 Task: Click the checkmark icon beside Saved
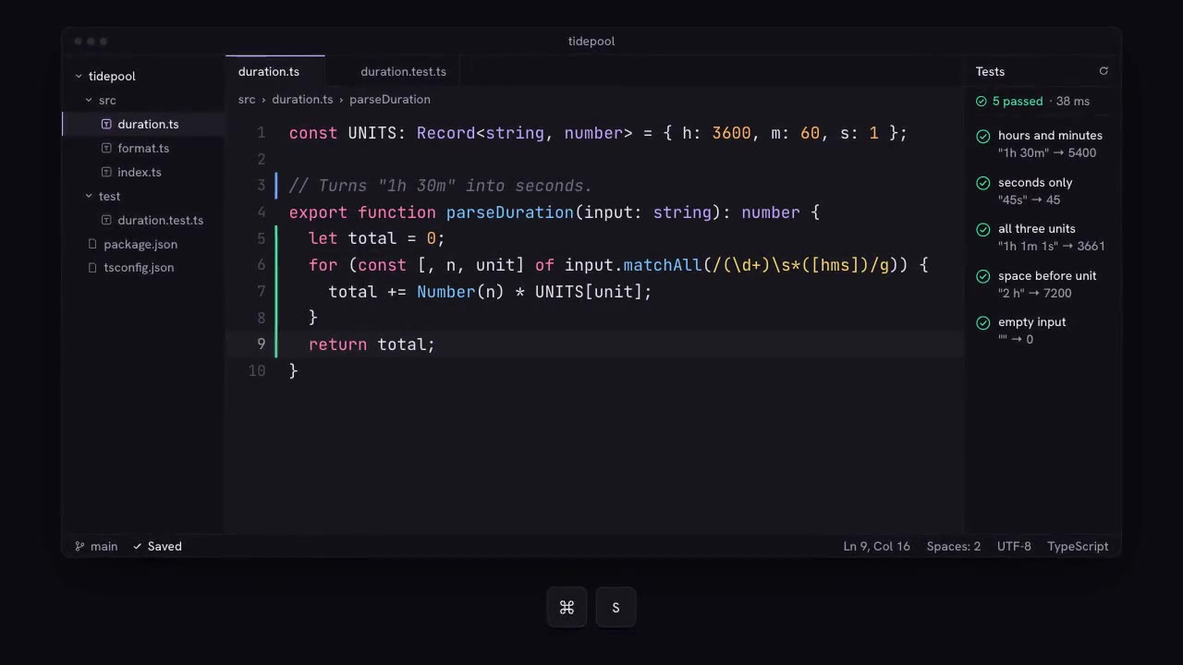[x=138, y=546]
